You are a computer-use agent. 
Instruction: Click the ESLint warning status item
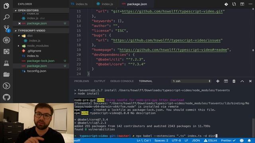click(x=210, y=140)
